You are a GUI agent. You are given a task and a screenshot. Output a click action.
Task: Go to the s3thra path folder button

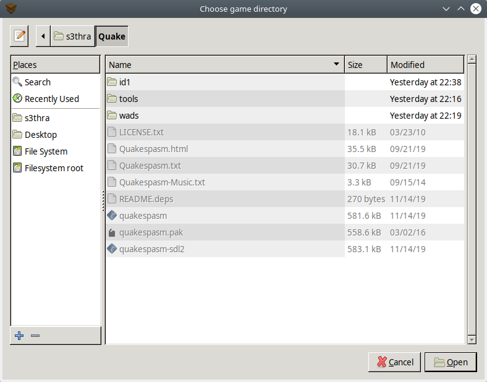click(x=72, y=36)
